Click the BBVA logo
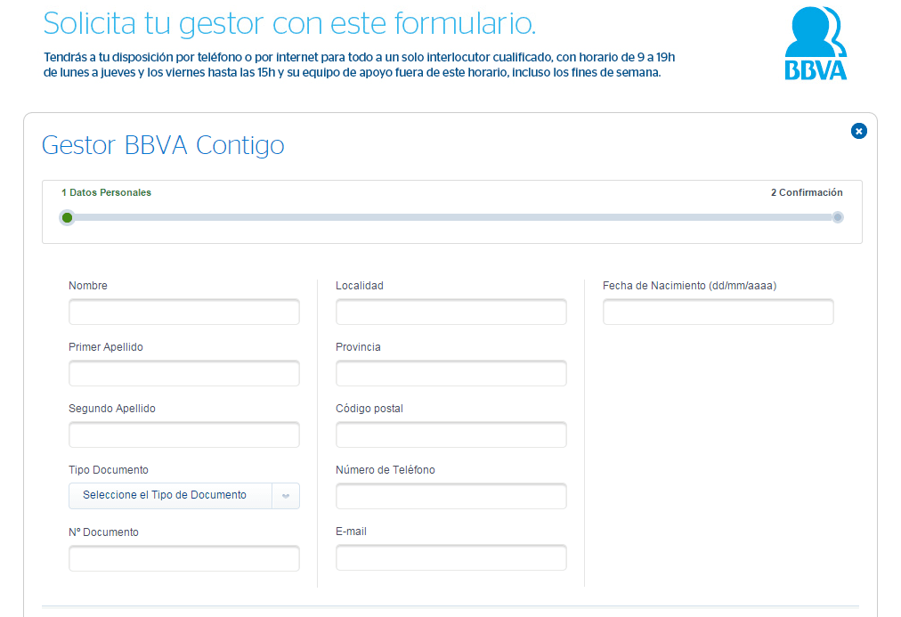 point(816,43)
